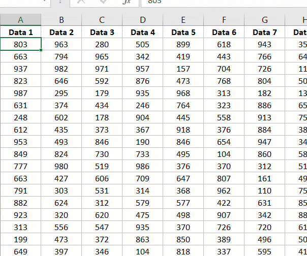Viewport: 307px width, 256px height.
Task: Click the cell containing 419
Action: (x=183, y=56)
